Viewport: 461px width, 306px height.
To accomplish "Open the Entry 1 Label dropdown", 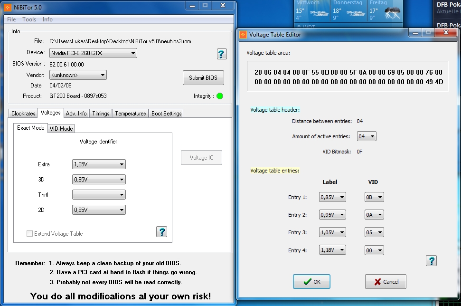I will 332,197.
